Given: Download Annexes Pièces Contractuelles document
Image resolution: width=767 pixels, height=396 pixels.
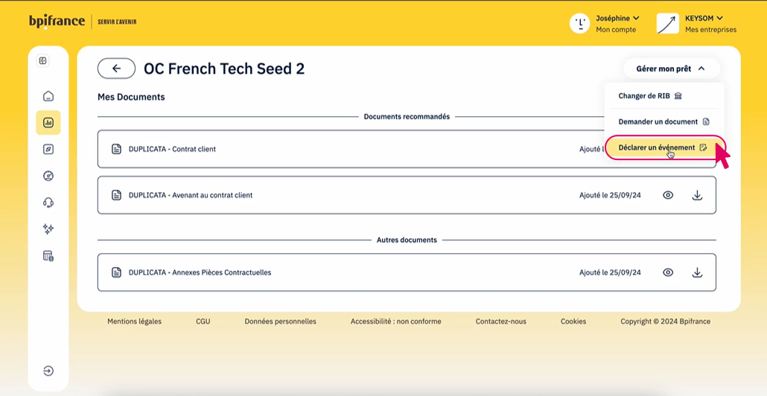Looking at the screenshot, I should pyautogui.click(x=697, y=272).
